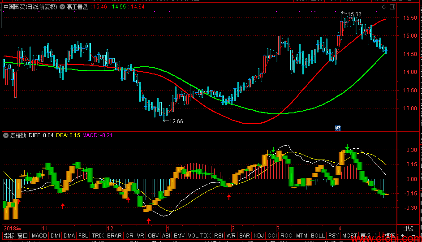Click the MACD: -0.21 readout

(97, 135)
